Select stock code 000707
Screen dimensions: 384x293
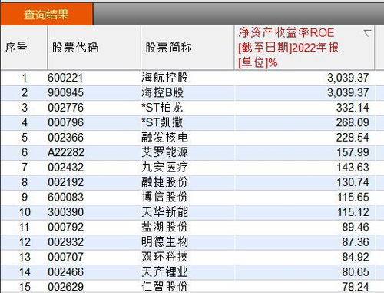pyautogui.click(x=65, y=257)
